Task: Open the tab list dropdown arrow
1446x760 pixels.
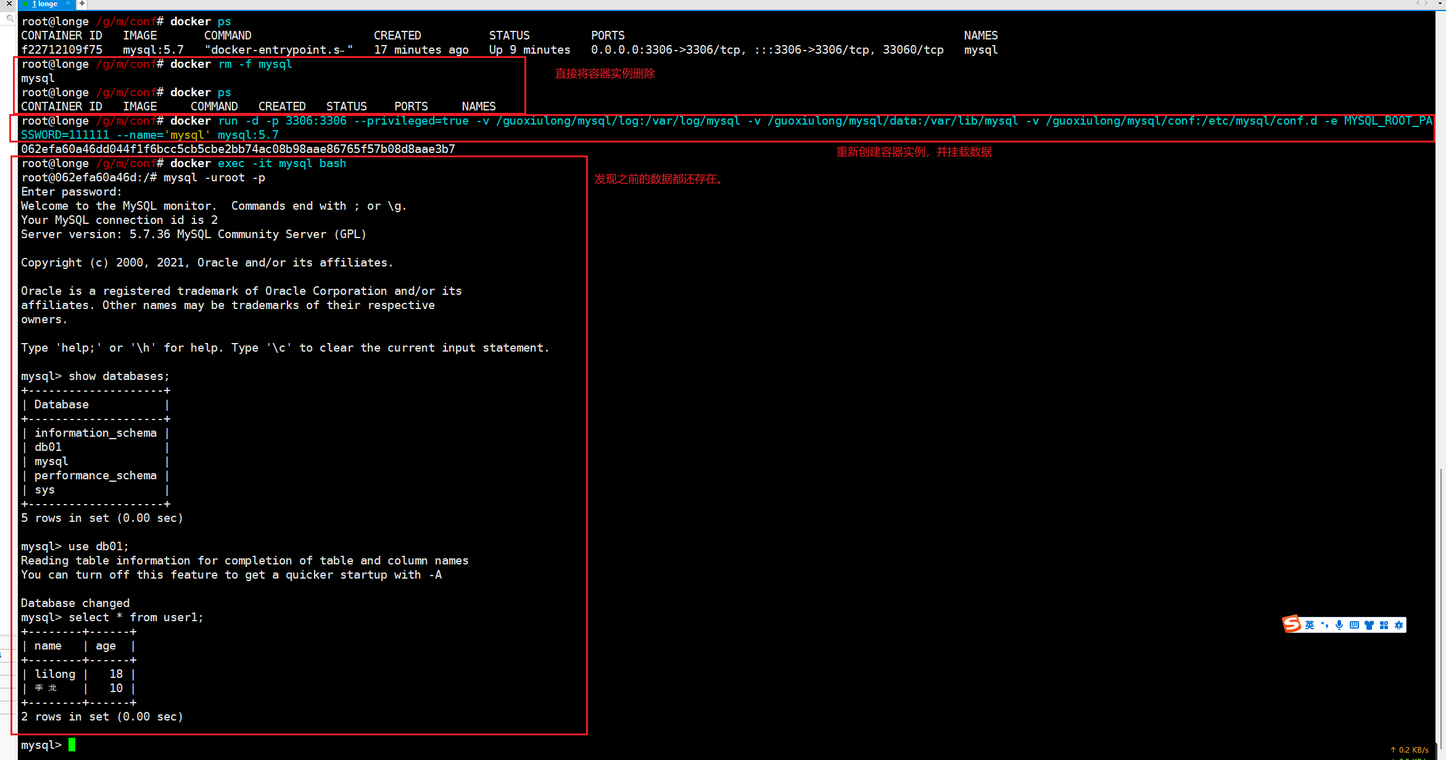Action: [1440, 4]
